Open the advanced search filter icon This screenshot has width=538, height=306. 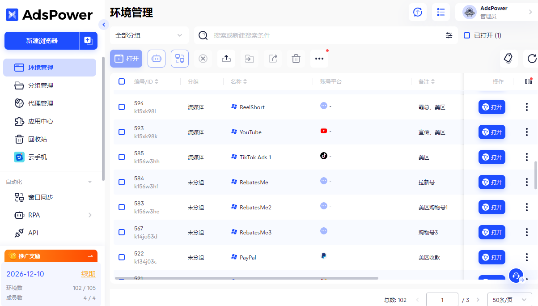449,35
